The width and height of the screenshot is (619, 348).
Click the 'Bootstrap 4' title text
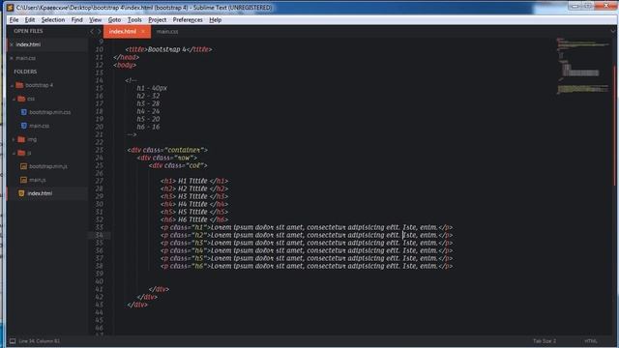(x=166, y=49)
